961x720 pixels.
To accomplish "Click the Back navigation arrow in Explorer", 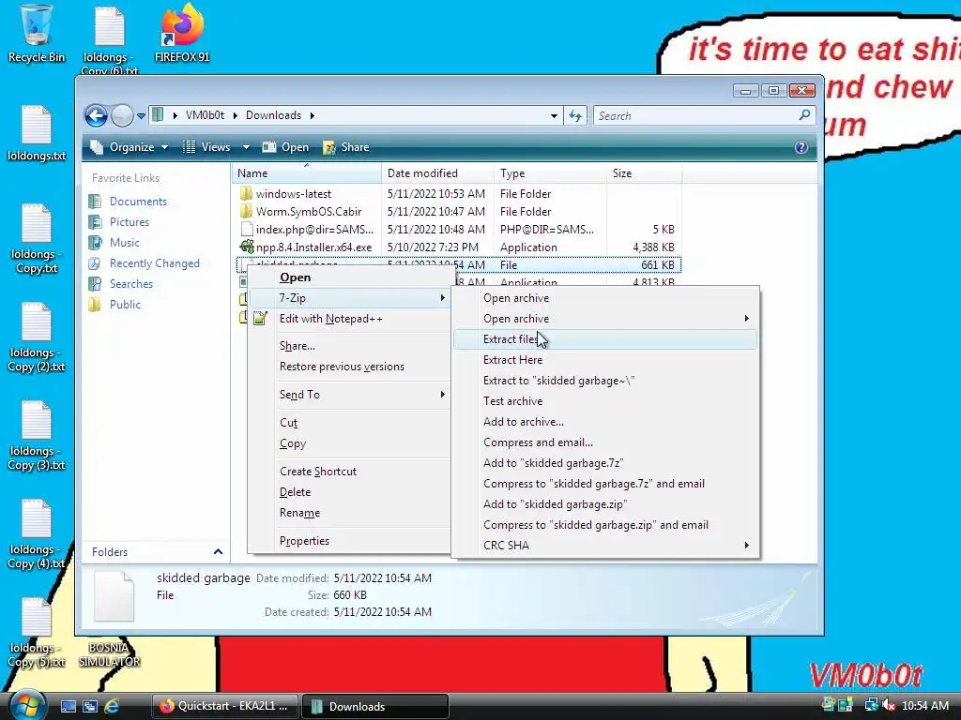I will [97, 115].
